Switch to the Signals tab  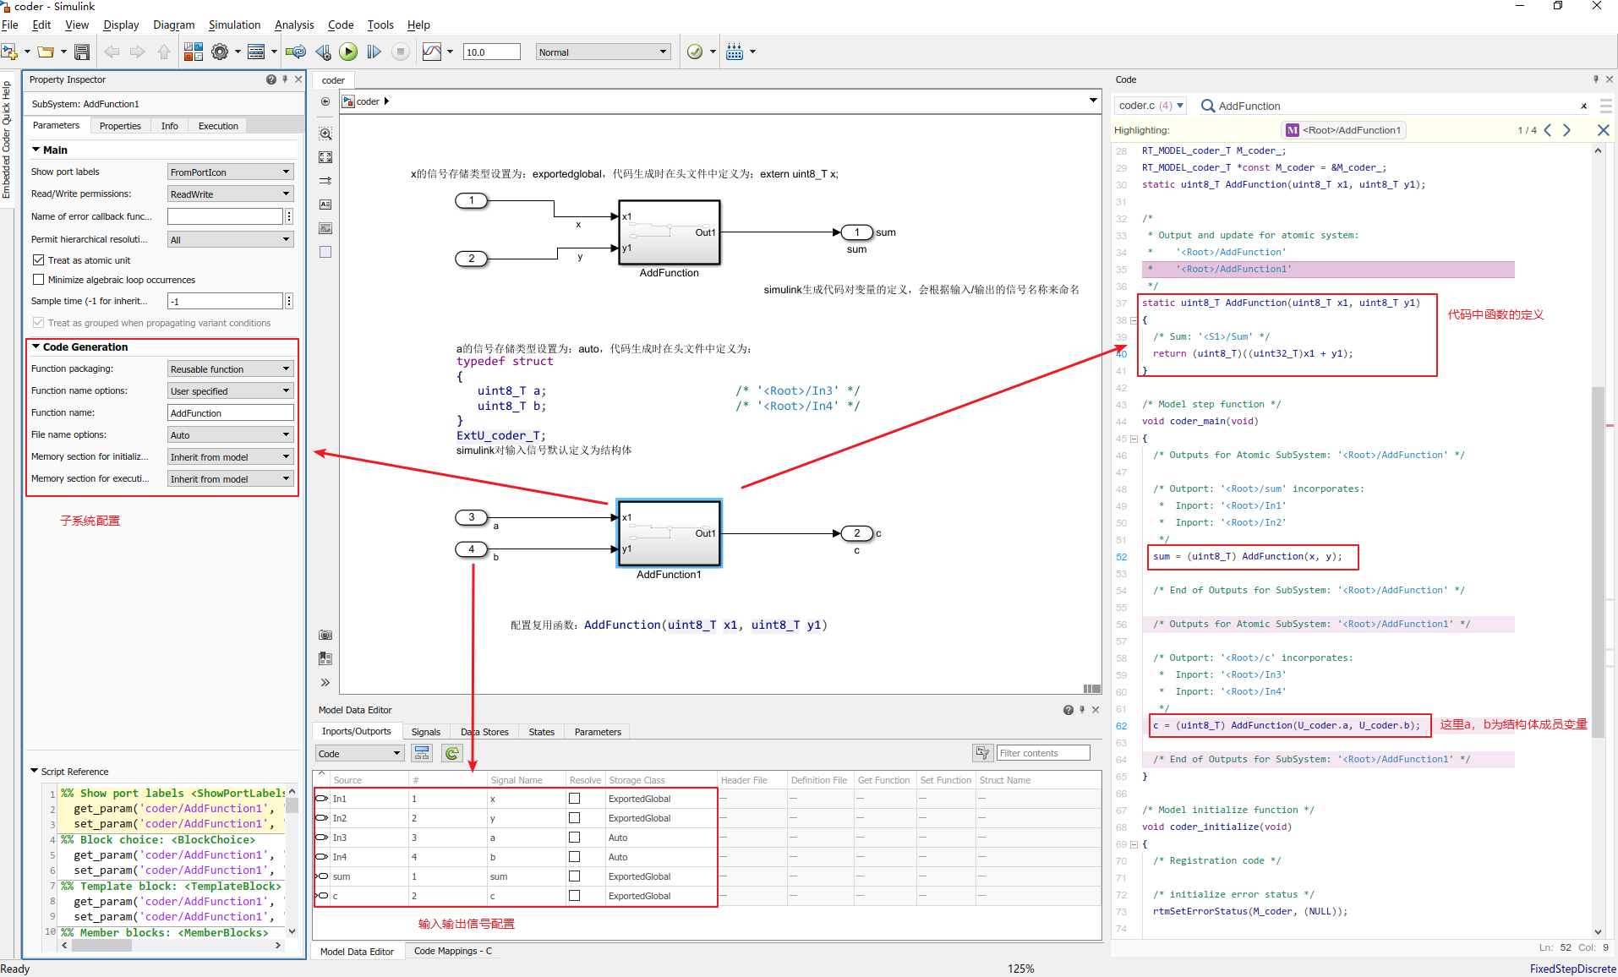pyautogui.click(x=425, y=732)
